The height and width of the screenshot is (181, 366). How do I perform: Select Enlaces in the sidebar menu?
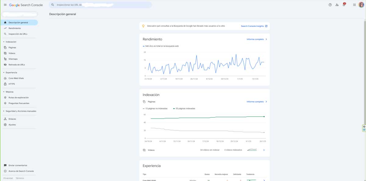pos(12,119)
